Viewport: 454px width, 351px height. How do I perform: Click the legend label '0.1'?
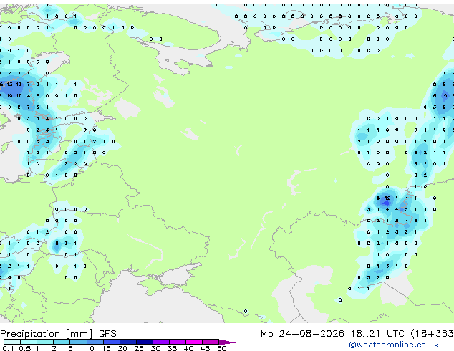(x=8, y=348)
